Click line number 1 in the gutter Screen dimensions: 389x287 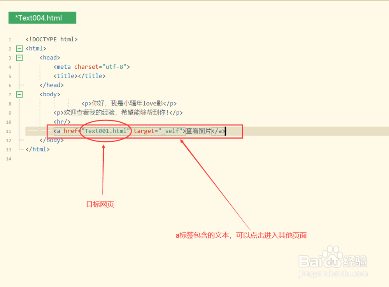coord(10,40)
